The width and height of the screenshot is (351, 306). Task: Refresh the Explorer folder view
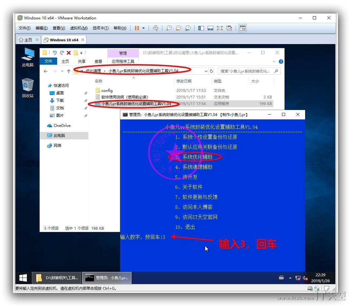pos(211,71)
